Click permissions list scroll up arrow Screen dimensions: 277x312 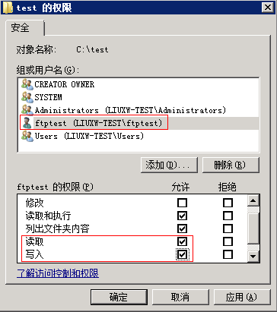[253, 200]
